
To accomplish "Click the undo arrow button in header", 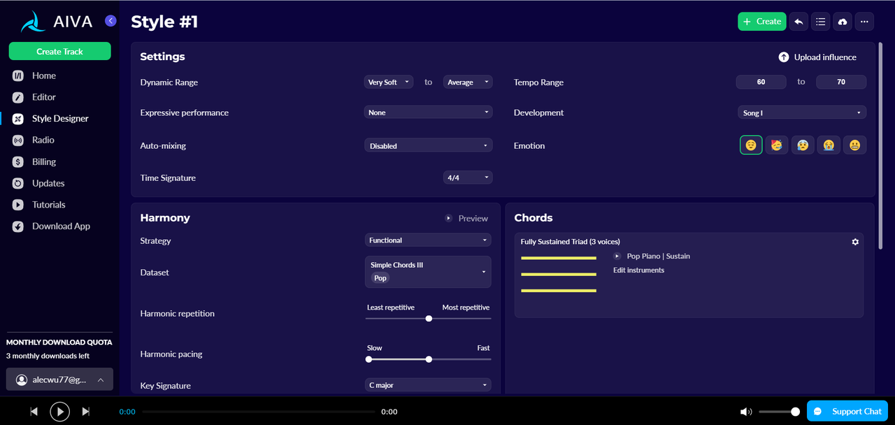I will (x=799, y=22).
